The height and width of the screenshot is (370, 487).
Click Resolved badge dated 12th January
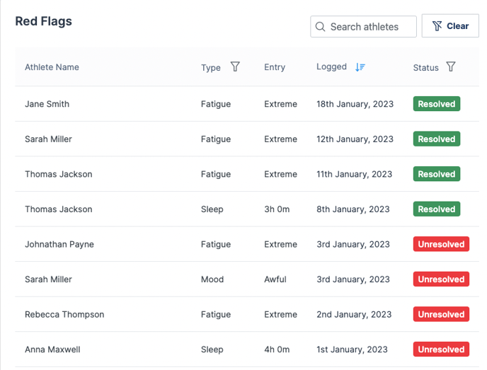(436, 139)
